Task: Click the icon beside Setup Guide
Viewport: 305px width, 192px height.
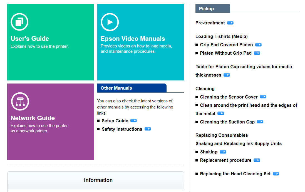Action: point(133,121)
